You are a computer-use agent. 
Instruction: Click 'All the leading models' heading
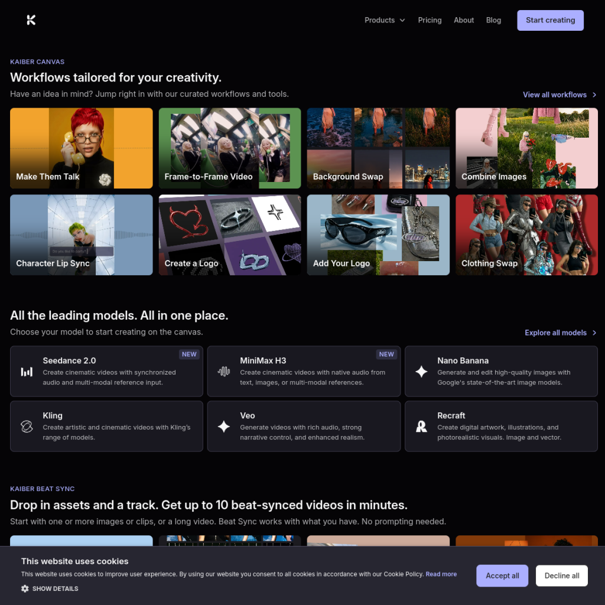pyautogui.click(x=119, y=315)
